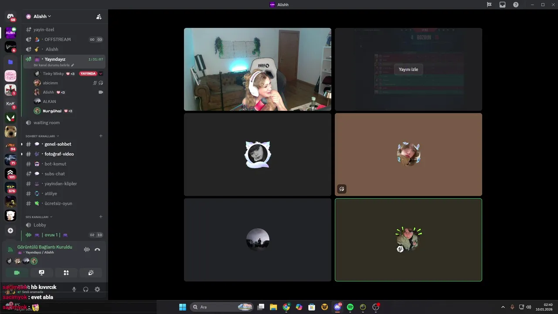
Task: Join the waiting room voice channel
Action: pyautogui.click(x=64, y=123)
